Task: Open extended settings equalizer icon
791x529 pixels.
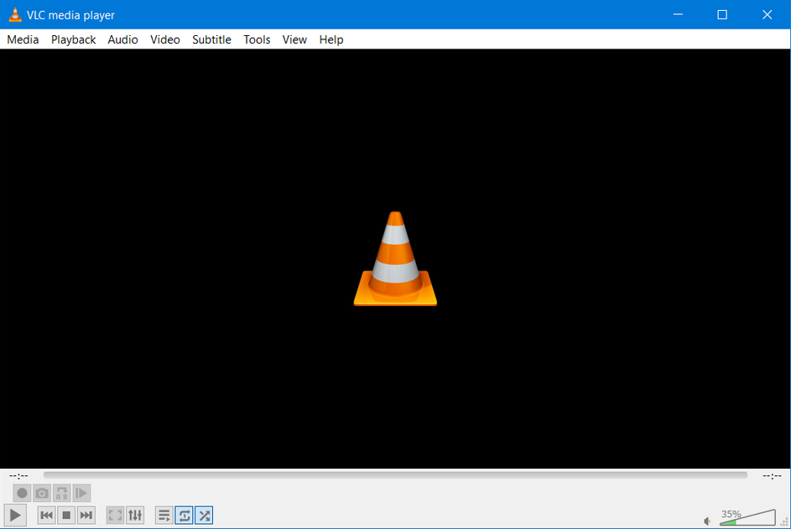Action: click(135, 515)
